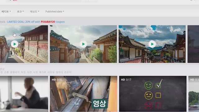Select the 작업 tag
199x112 pixels.
23,72
